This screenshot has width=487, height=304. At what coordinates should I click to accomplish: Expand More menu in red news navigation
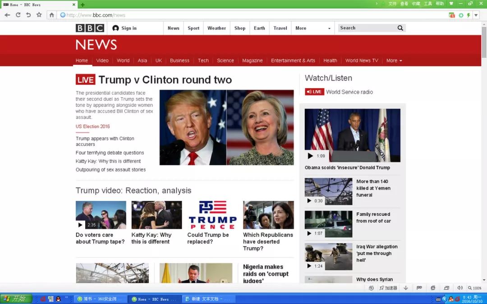pyautogui.click(x=394, y=60)
